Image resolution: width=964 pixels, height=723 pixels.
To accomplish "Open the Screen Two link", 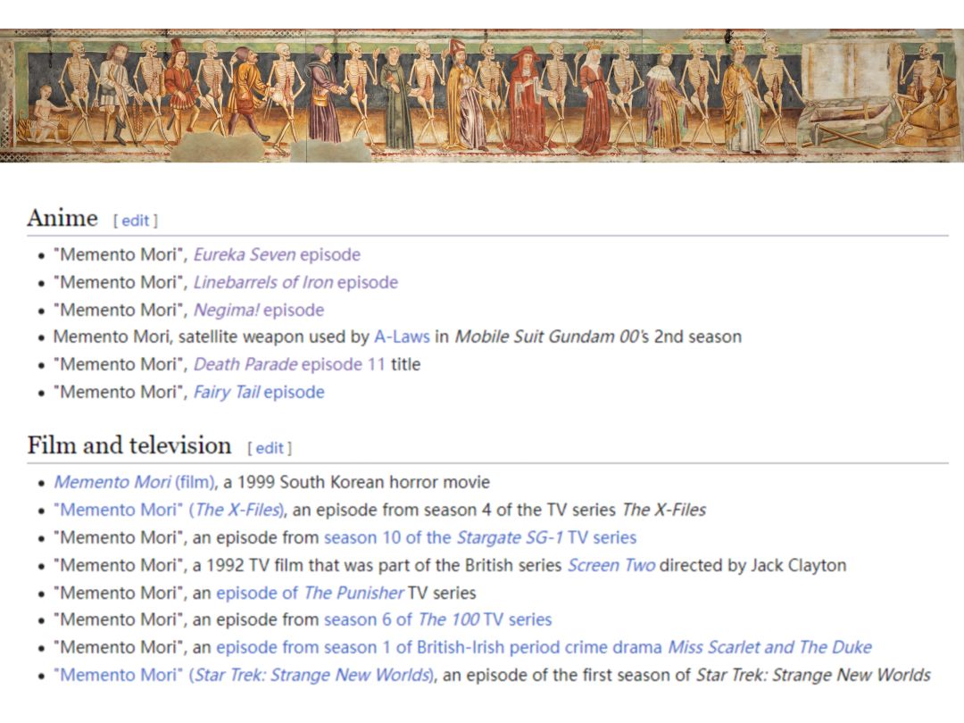I will [x=611, y=565].
